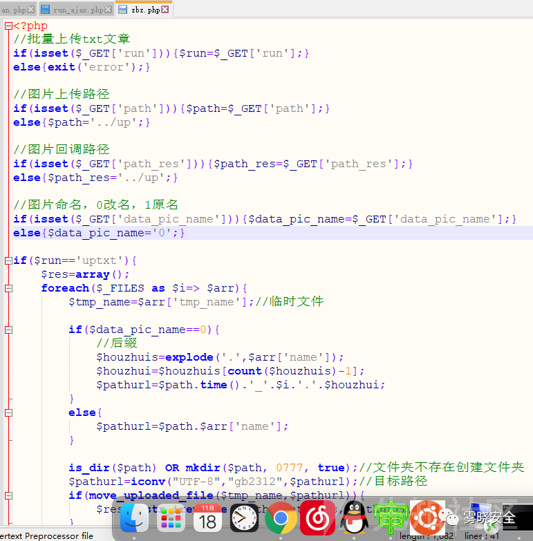Click the status bar Preprocessor file label
This screenshot has height=541, width=533.
(47, 536)
